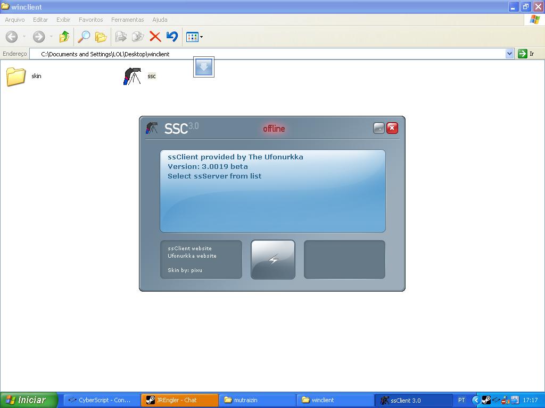545x408 pixels.
Task: Open the Ferramentas menu
Action: [128, 20]
